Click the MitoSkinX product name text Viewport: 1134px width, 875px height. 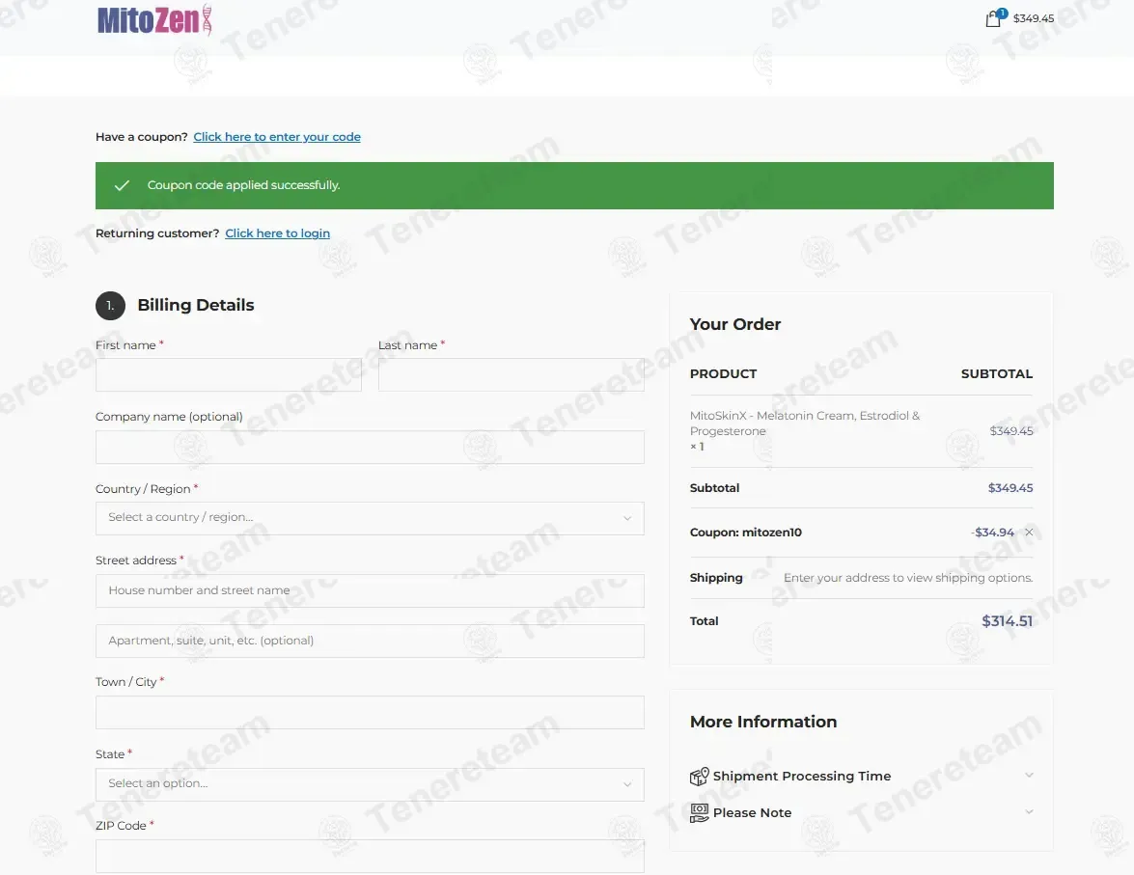point(804,424)
